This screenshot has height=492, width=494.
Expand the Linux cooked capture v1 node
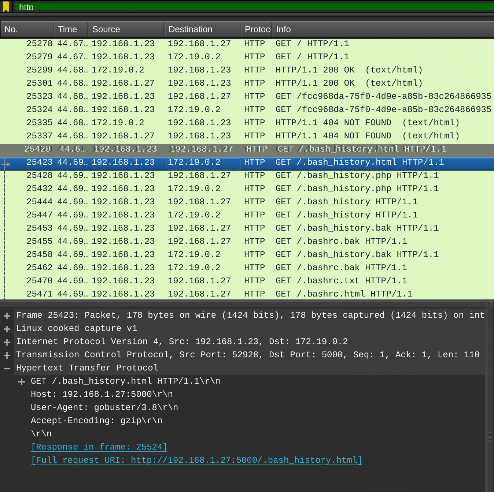click(x=7, y=329)
